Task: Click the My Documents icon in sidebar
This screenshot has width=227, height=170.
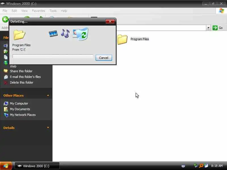Action: pos(6,109)
